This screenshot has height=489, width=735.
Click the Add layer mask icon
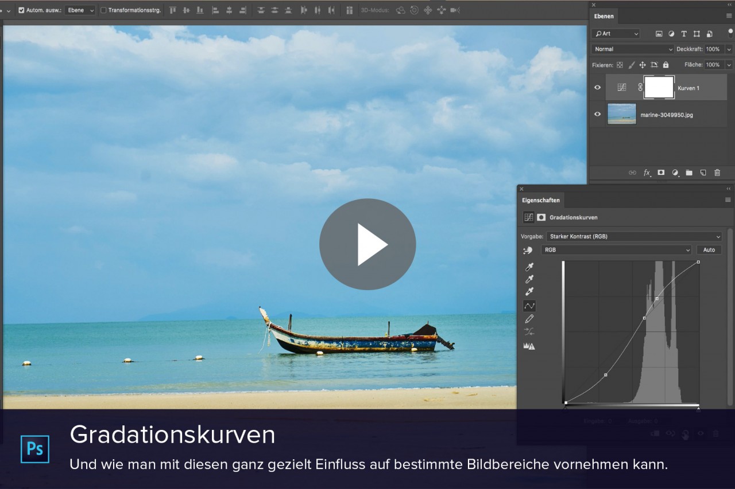[x=661, y=173]
